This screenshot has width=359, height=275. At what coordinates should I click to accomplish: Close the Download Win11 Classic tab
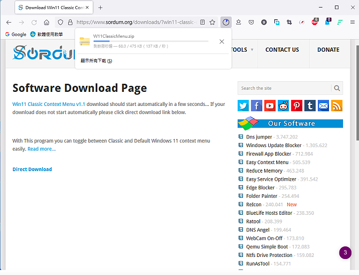[x=87, y=8]
